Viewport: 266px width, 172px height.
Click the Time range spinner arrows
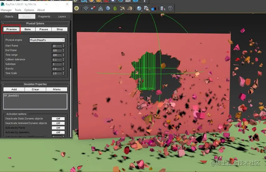click(x=64, y=55)
